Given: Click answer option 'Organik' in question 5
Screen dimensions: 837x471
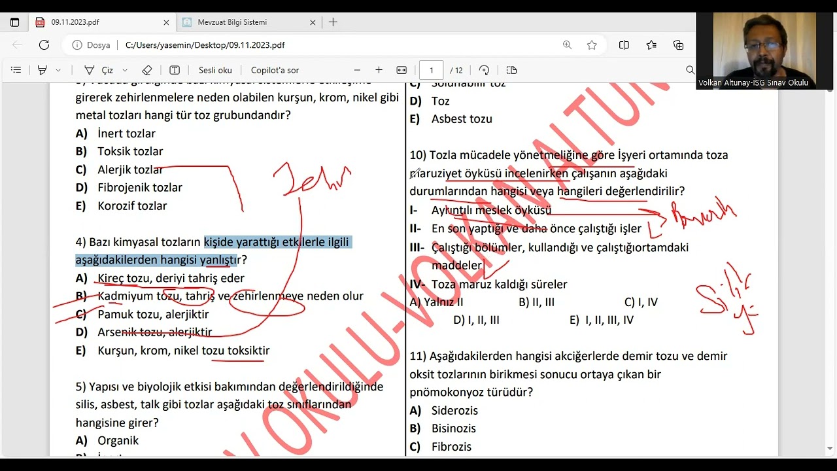Looking at the screenshot, I should (118, 441).
